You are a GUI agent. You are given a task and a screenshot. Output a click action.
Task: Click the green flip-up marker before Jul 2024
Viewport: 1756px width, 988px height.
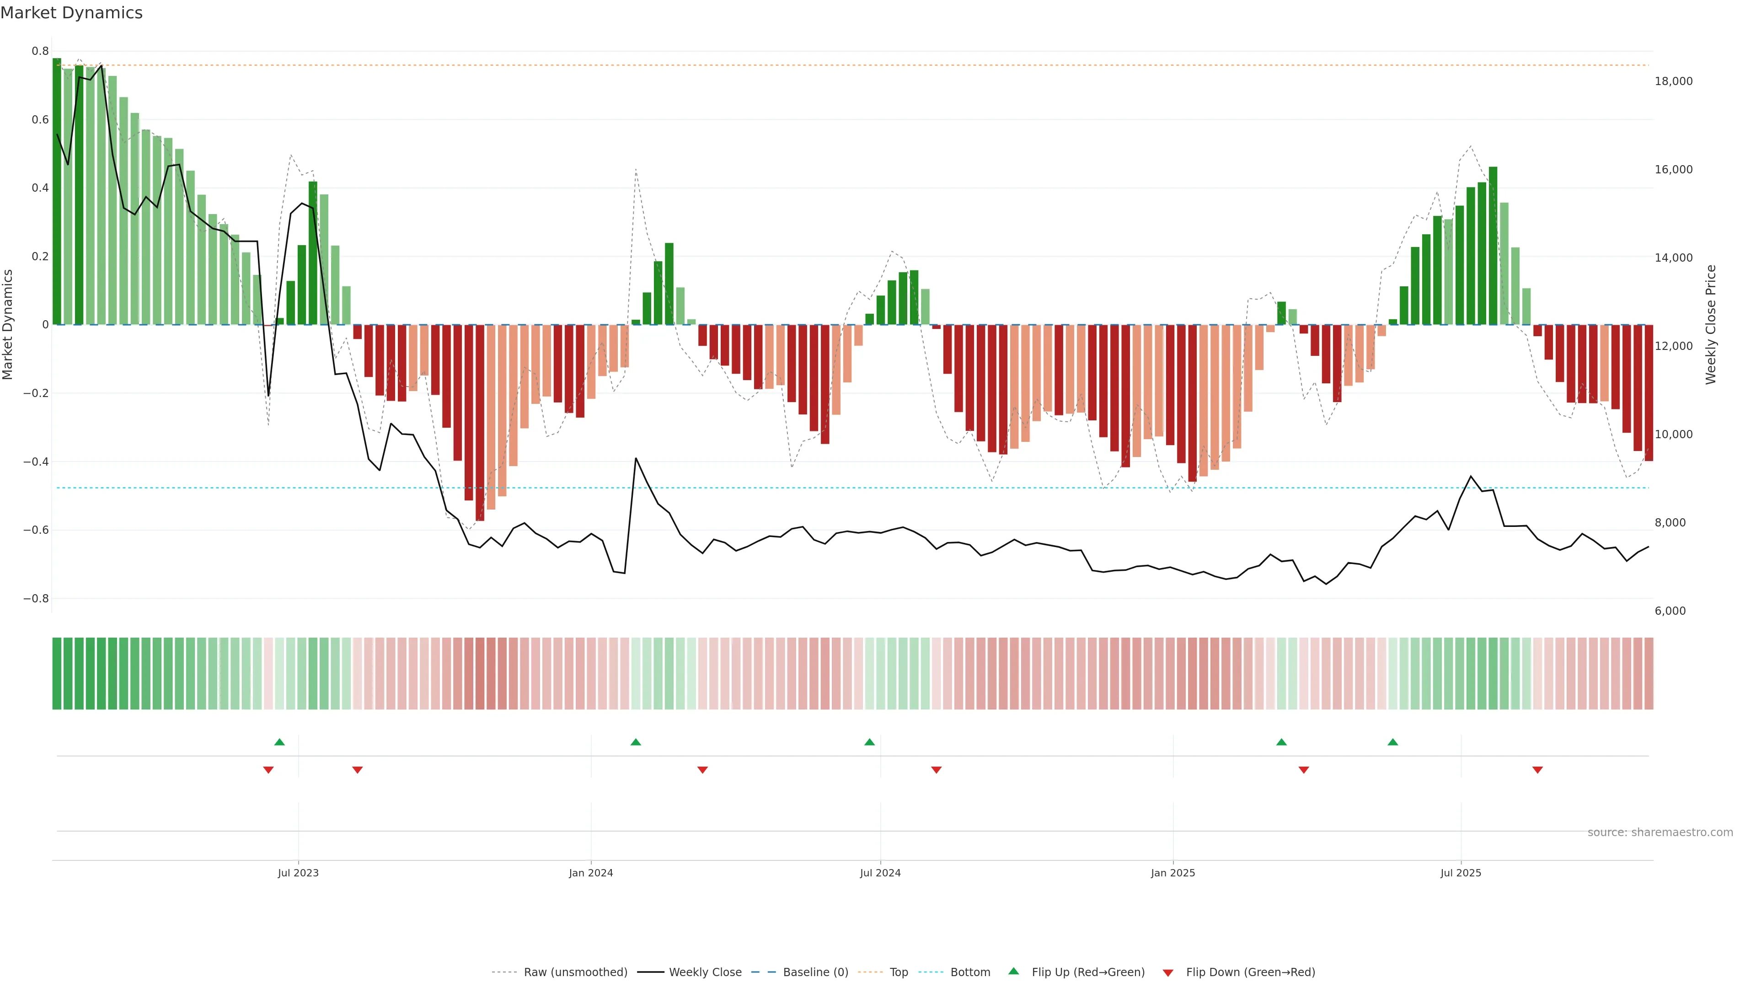[869, 742]
